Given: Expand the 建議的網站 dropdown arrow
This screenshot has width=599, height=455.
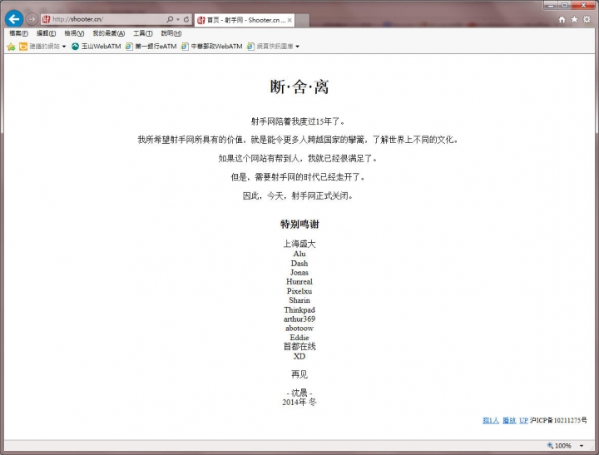Looking at the screenshot, I should pos(64,47).
